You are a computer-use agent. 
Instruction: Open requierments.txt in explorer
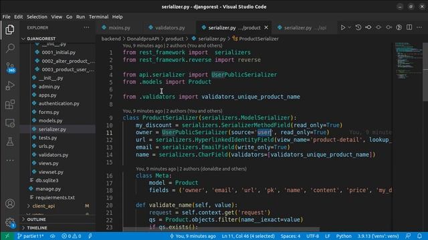pyautogui.click(x=58, y=197)
